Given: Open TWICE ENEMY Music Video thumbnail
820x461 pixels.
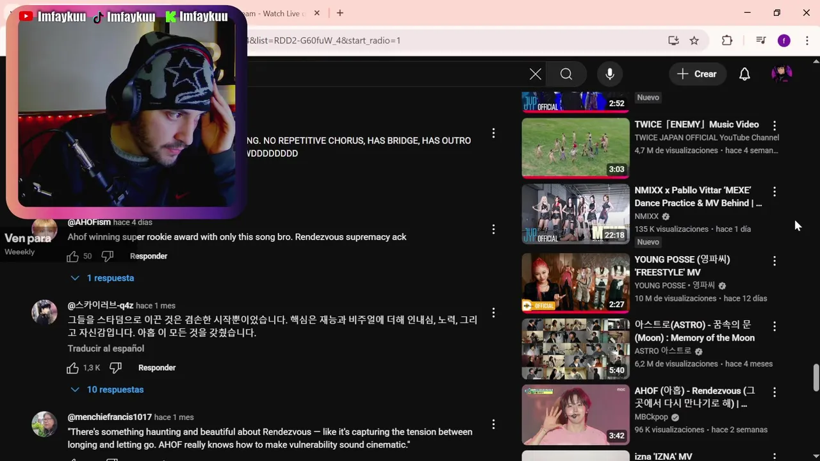Looking at the screenshot, I should pos(575,148).
